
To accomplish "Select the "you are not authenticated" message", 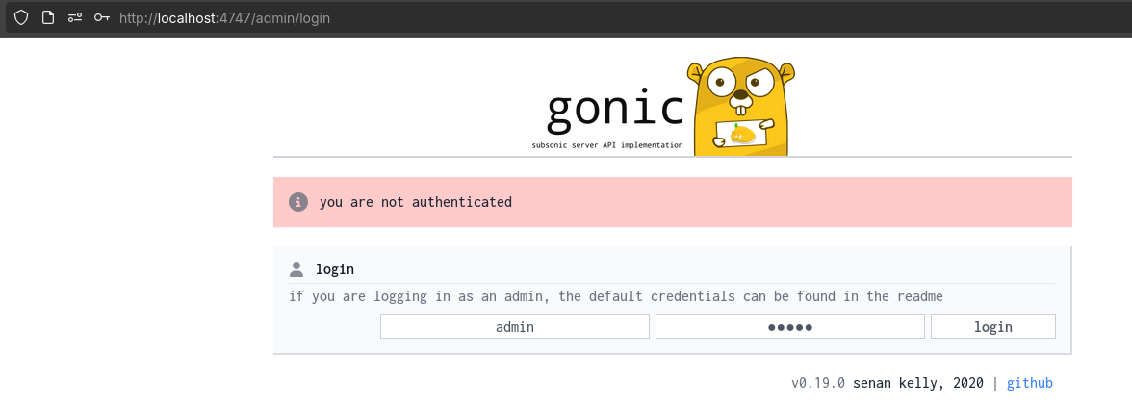I will coord(416,202).
